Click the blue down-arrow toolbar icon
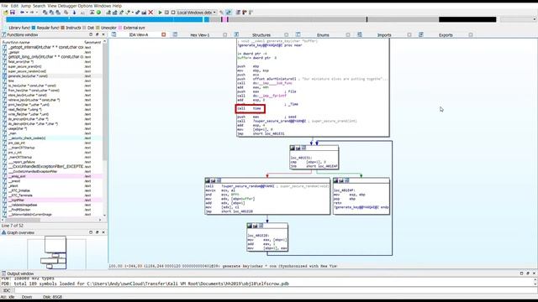The height and width of the screenshot is (302, 538). tap(74, 13)
